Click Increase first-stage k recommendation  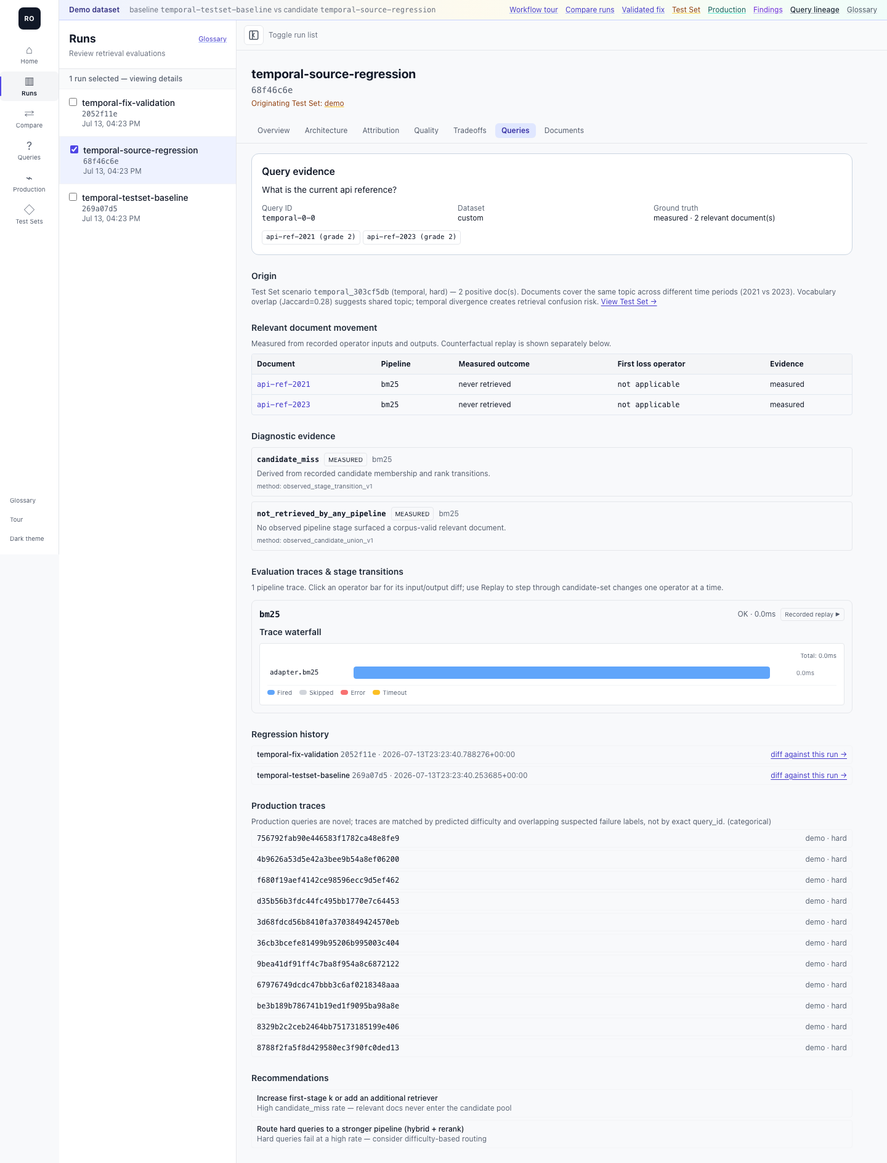(552, 1103)
